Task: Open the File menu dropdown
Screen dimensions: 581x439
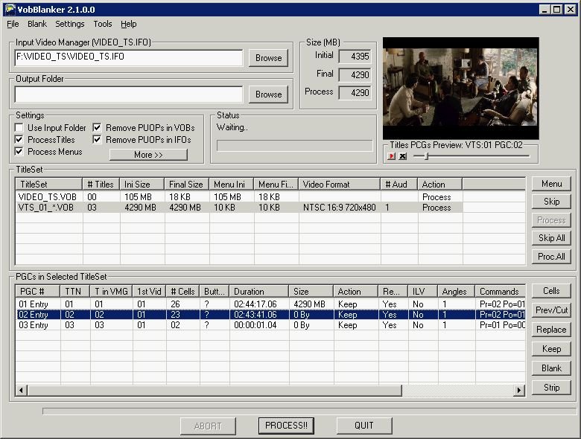Action: 13,24
